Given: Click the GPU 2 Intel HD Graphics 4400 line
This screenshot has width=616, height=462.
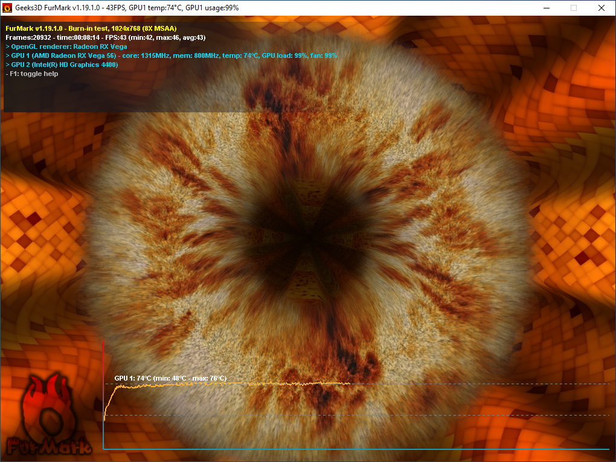Looking at the screenshot, I should pos(62,65).
